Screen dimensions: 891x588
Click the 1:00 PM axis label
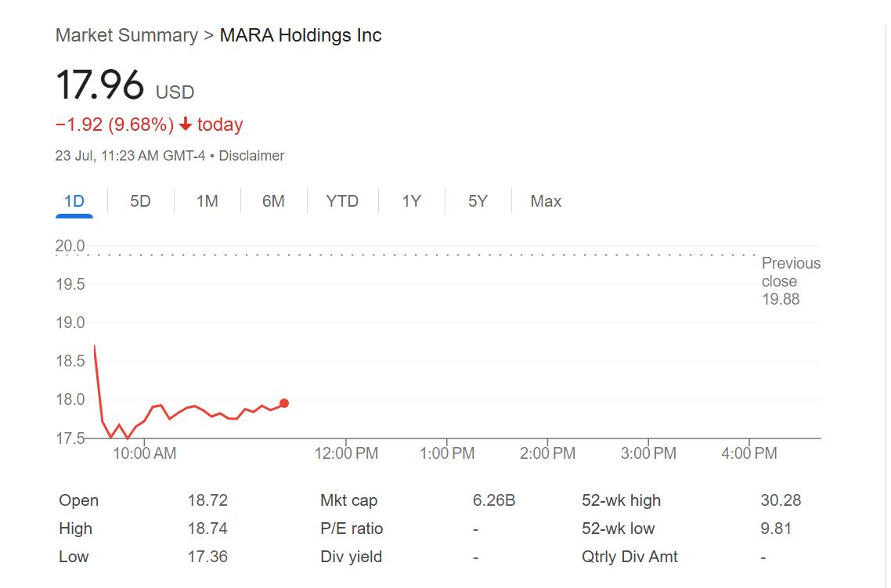[446, 453]
